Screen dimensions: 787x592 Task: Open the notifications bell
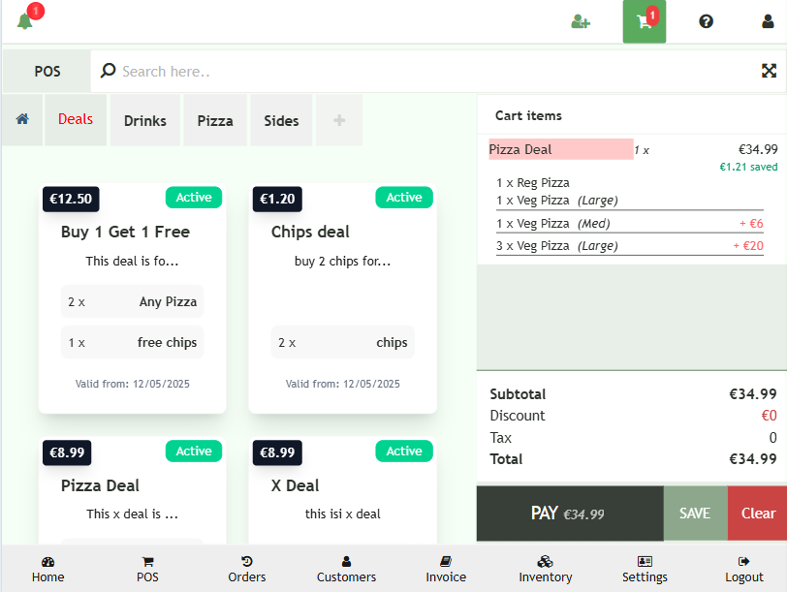click(x=24, y=21)
